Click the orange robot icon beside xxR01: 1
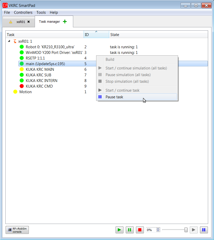 point(15,41)
